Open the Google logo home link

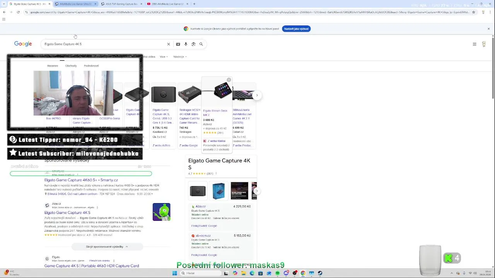tap(23, 44)
